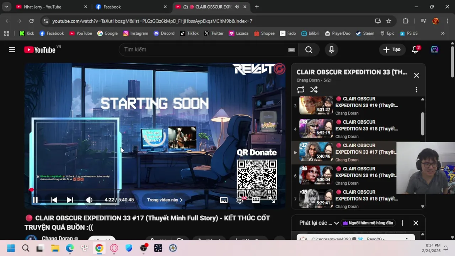Image resolution: width=455 pixels, height=256 pixels.
Task: Open the TikTok bookmark
Action: (x=189, y=33)
